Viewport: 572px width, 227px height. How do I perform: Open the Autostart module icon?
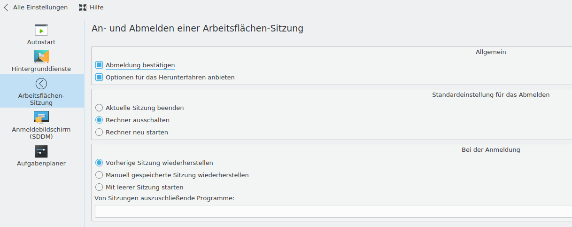pyautogui.click(x=41, y=30)
